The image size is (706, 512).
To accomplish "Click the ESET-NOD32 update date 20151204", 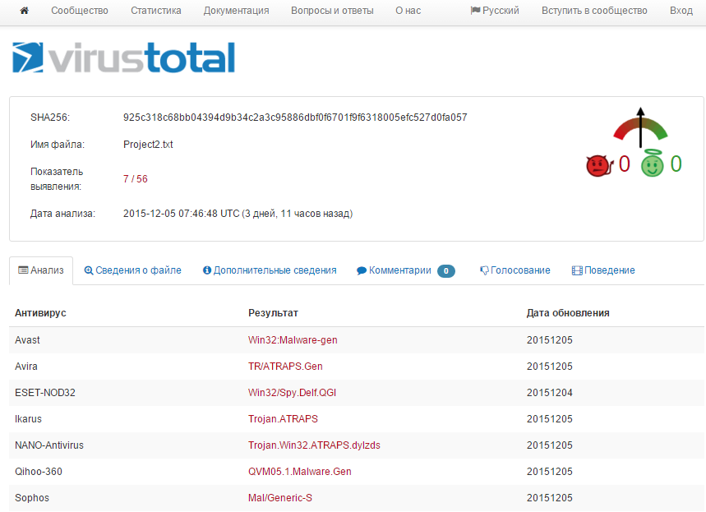I will 549,393.
